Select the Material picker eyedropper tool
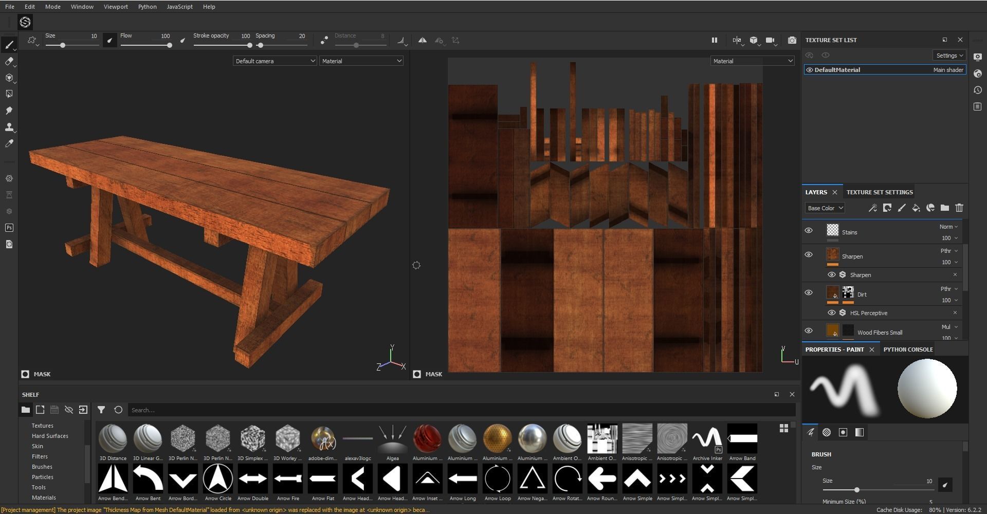 9,143
